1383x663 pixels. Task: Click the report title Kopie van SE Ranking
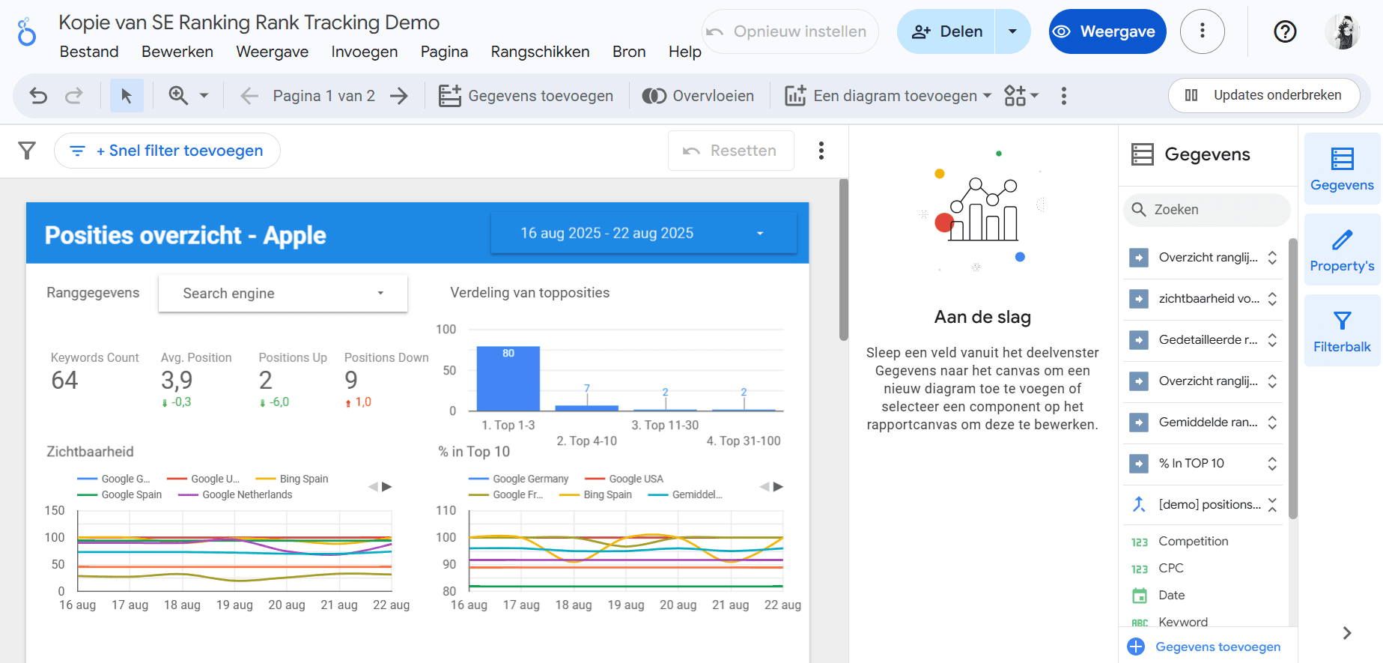249,22
